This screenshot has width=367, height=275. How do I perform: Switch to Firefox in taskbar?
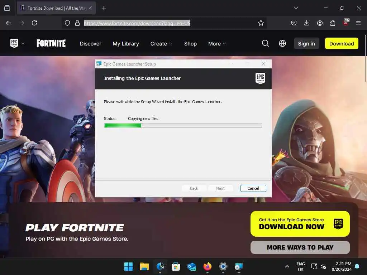point(208,266)
